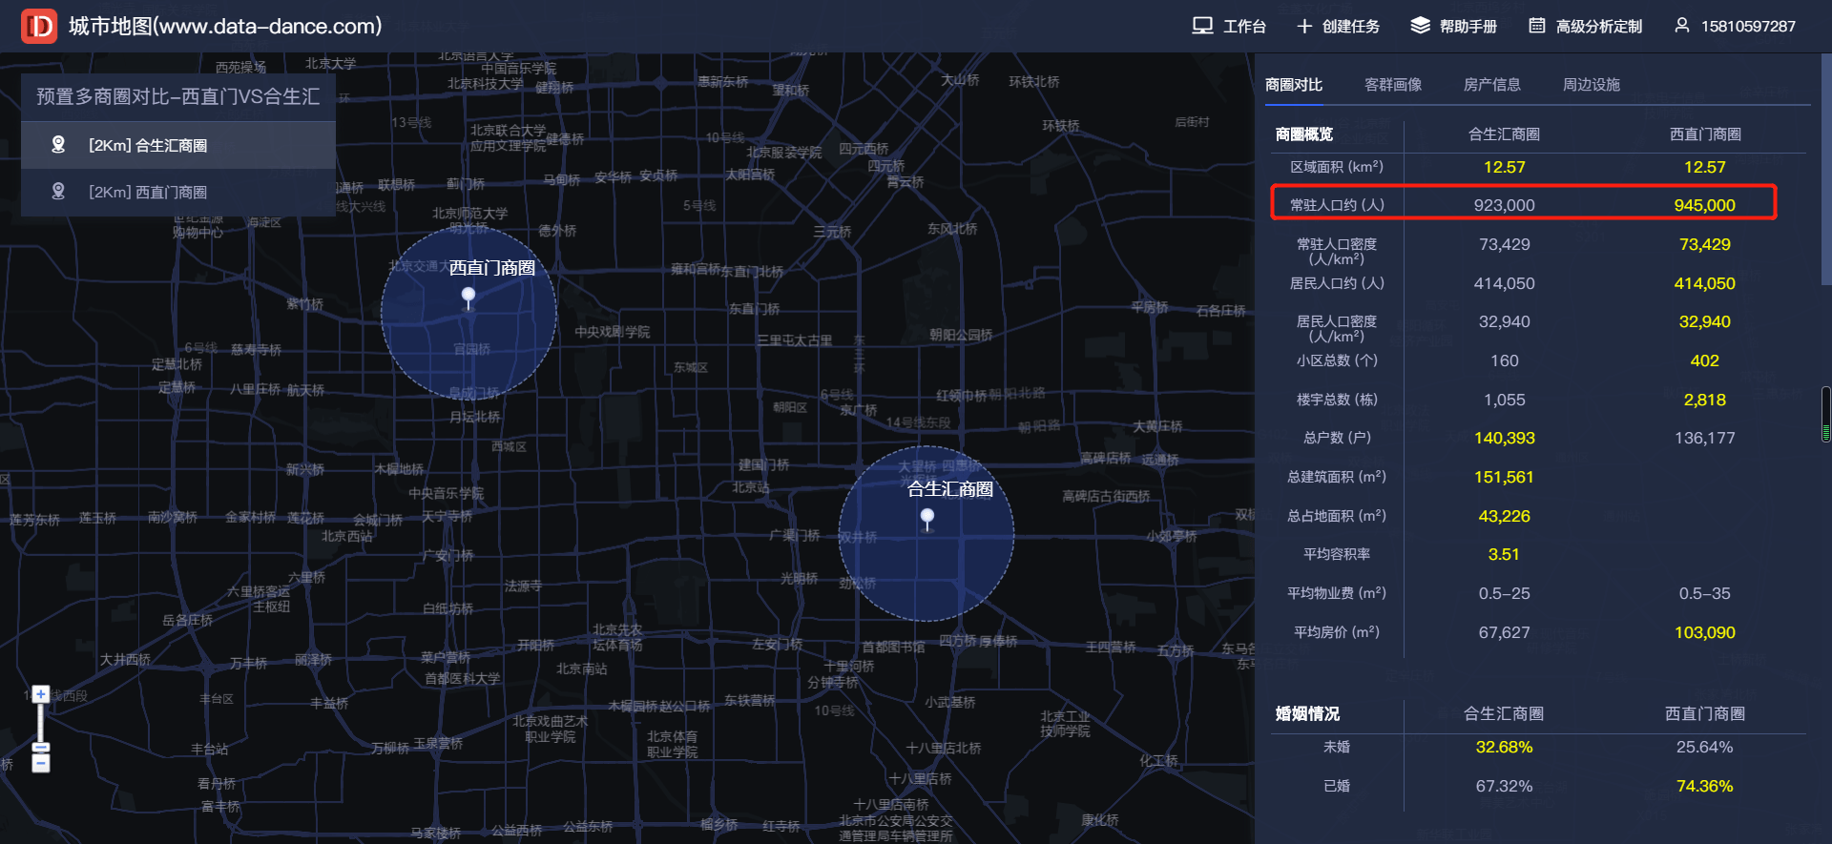
Task: Click the 平均物业费 (m²) row label
Action: [x=1337, y=593]
